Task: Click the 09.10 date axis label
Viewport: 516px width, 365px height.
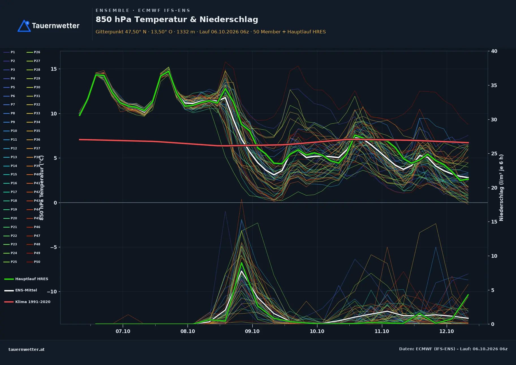Action: [x=252, y=331]
